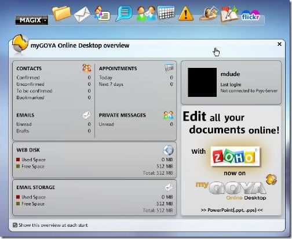292x239 pixels.
Task: Click the Next 7 days row
Action: (136, 84)
